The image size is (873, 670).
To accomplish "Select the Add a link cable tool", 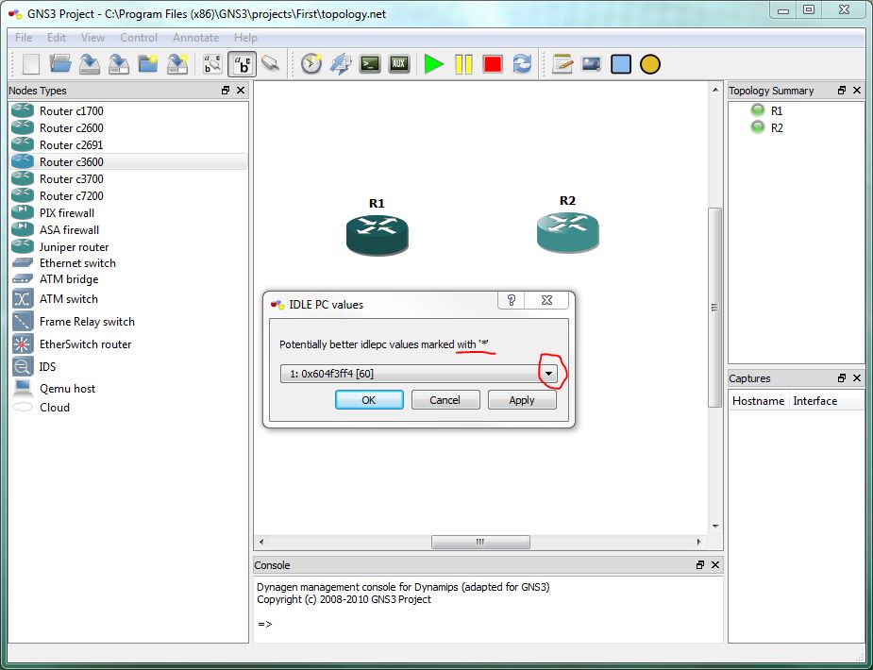I will tap(271, 63).
